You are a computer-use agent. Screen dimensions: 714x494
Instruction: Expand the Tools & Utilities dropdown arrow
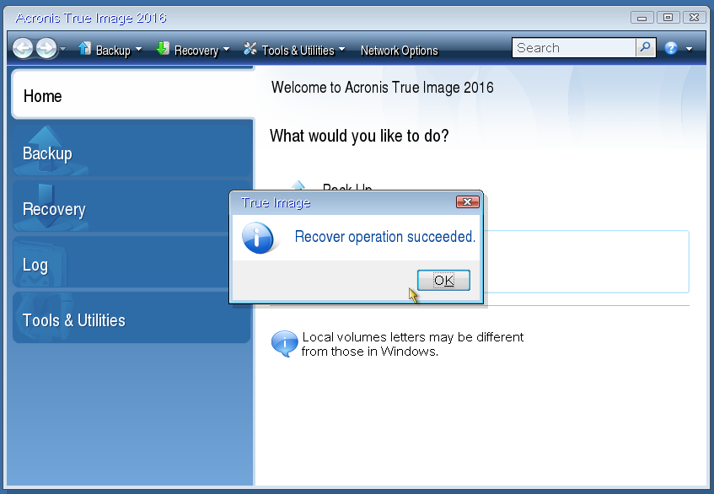click(x=342, y=49)
